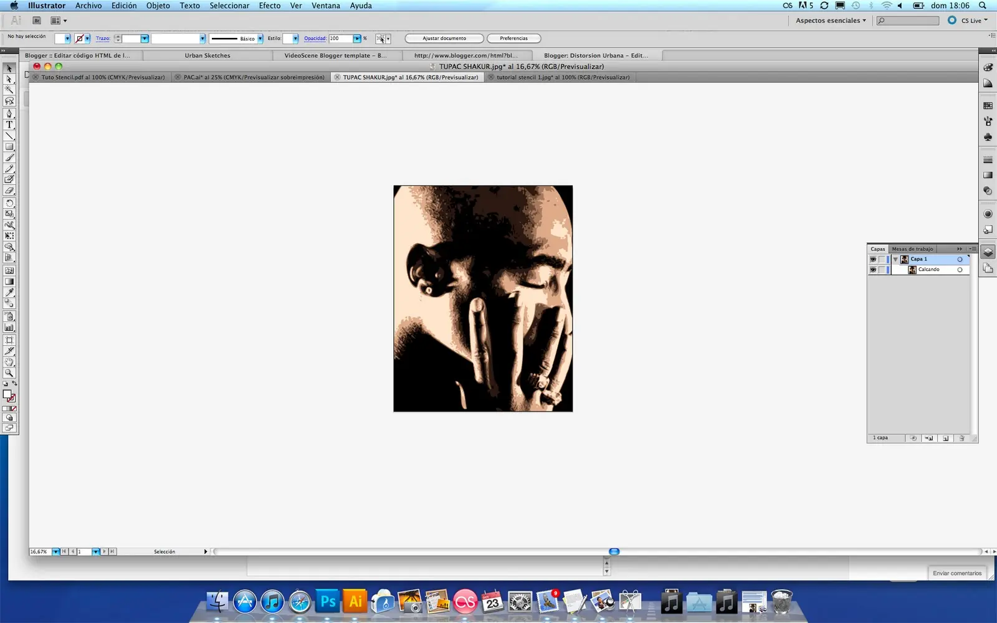997x623 pixels.
Task: Collapse the Capa 1 layer triangle
Action: [895, 259]
